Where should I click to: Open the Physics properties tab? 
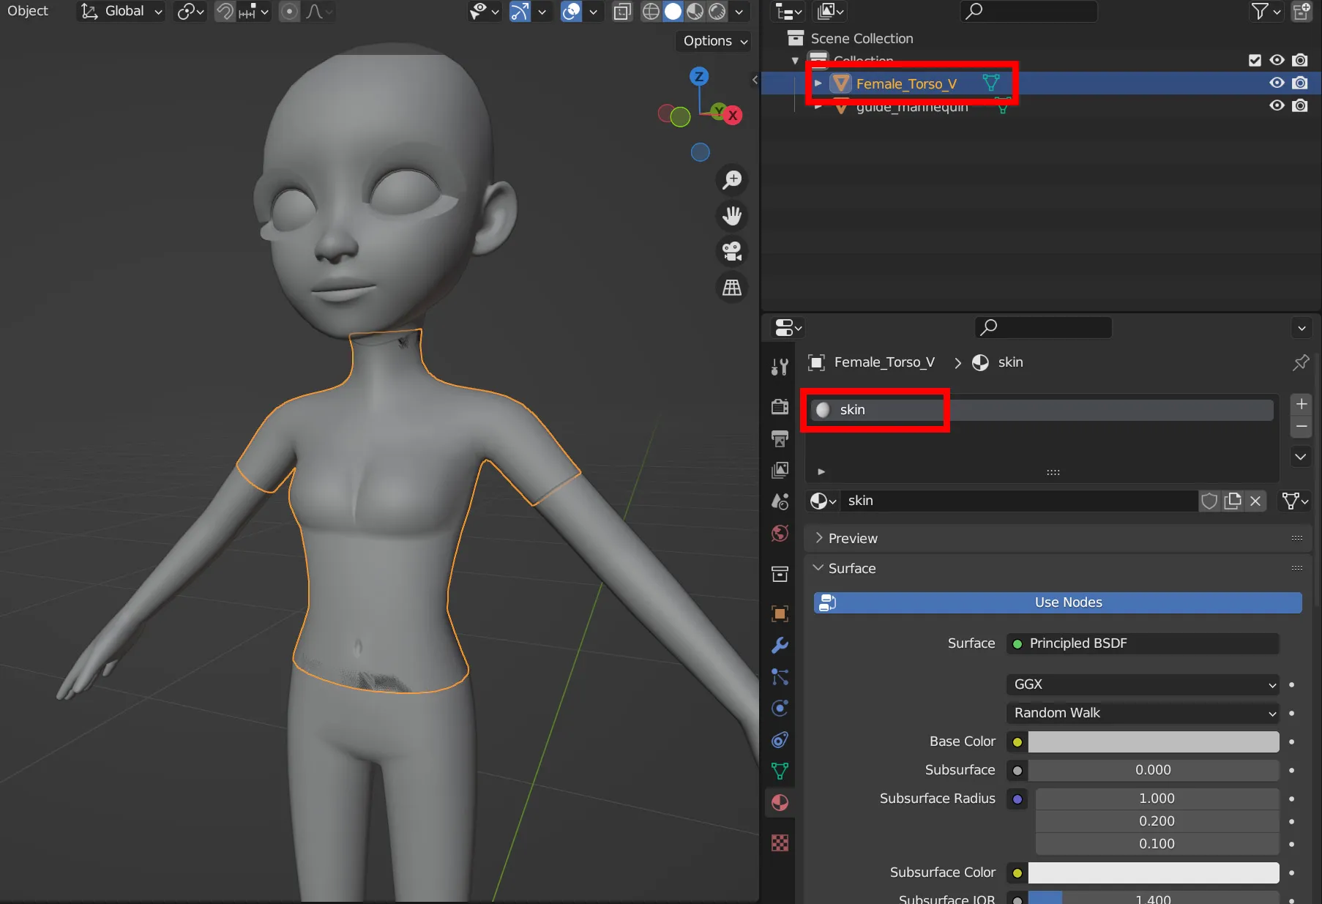point(780,708)
